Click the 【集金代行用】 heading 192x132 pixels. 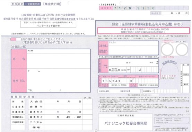pos(52,4)
